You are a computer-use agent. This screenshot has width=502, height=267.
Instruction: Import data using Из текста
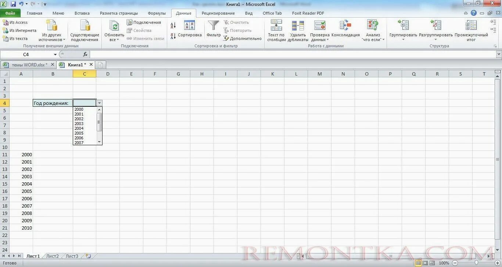(15, 39)
